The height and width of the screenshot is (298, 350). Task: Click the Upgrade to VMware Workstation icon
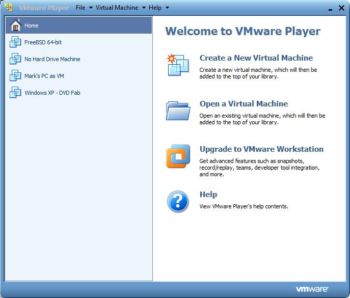click(x=178, y=156)
